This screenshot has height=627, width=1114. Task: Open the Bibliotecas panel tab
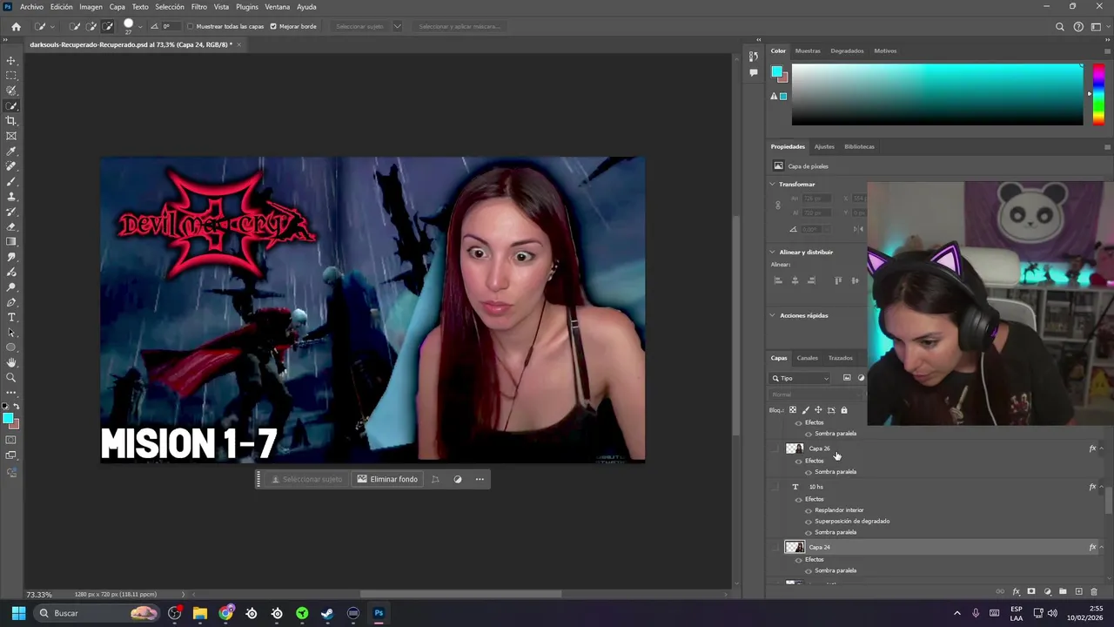[859, 146]
